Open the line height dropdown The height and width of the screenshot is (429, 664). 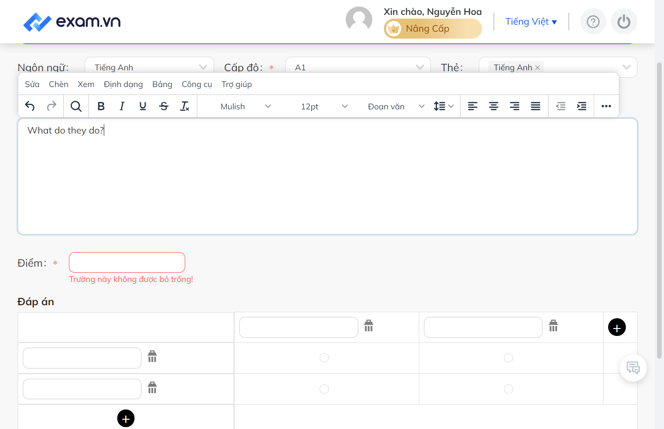tap(443, 106)
